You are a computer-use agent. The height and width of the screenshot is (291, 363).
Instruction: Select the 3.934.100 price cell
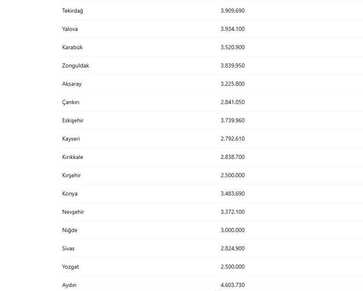click(x=232, y=29)
